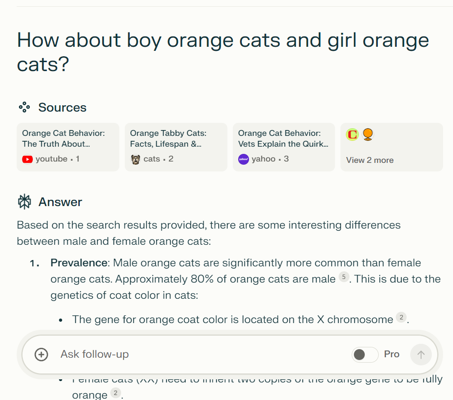Screen dimensions: 453x400
Task: Click citation 2 after 'X chromosome'
Action: (401, 318)
